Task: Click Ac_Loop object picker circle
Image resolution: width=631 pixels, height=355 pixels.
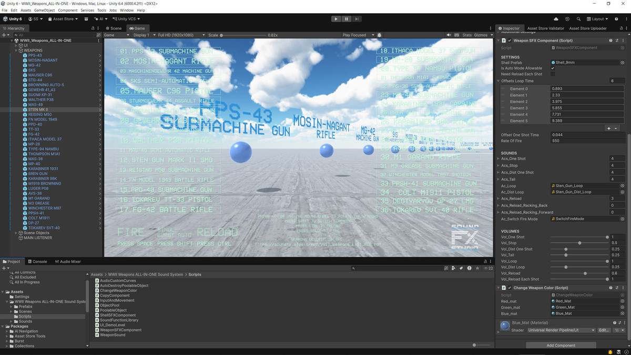Action: [623, 186]
